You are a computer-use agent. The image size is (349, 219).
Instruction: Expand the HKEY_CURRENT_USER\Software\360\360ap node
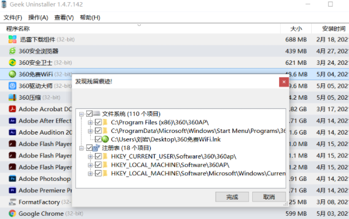pyautogui.click(x=90, y=156)
